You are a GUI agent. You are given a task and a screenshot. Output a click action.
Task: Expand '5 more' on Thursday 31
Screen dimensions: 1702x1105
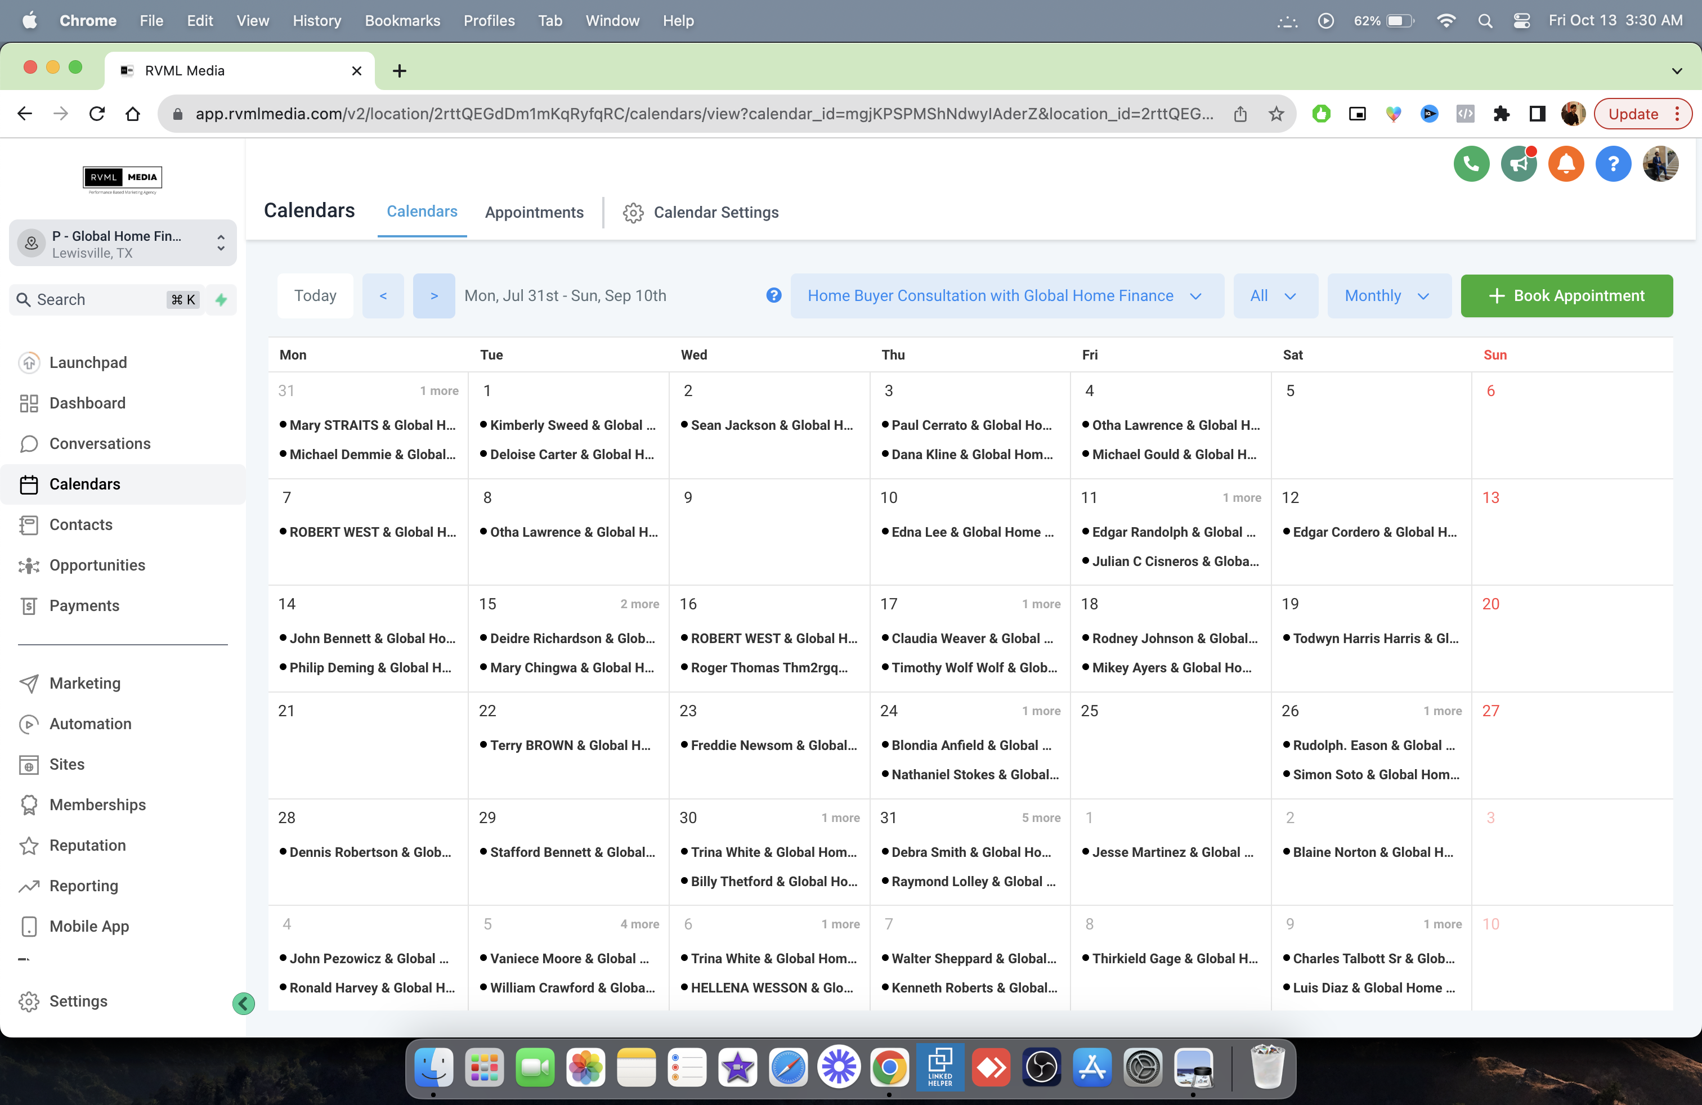tap(1041, 817)
